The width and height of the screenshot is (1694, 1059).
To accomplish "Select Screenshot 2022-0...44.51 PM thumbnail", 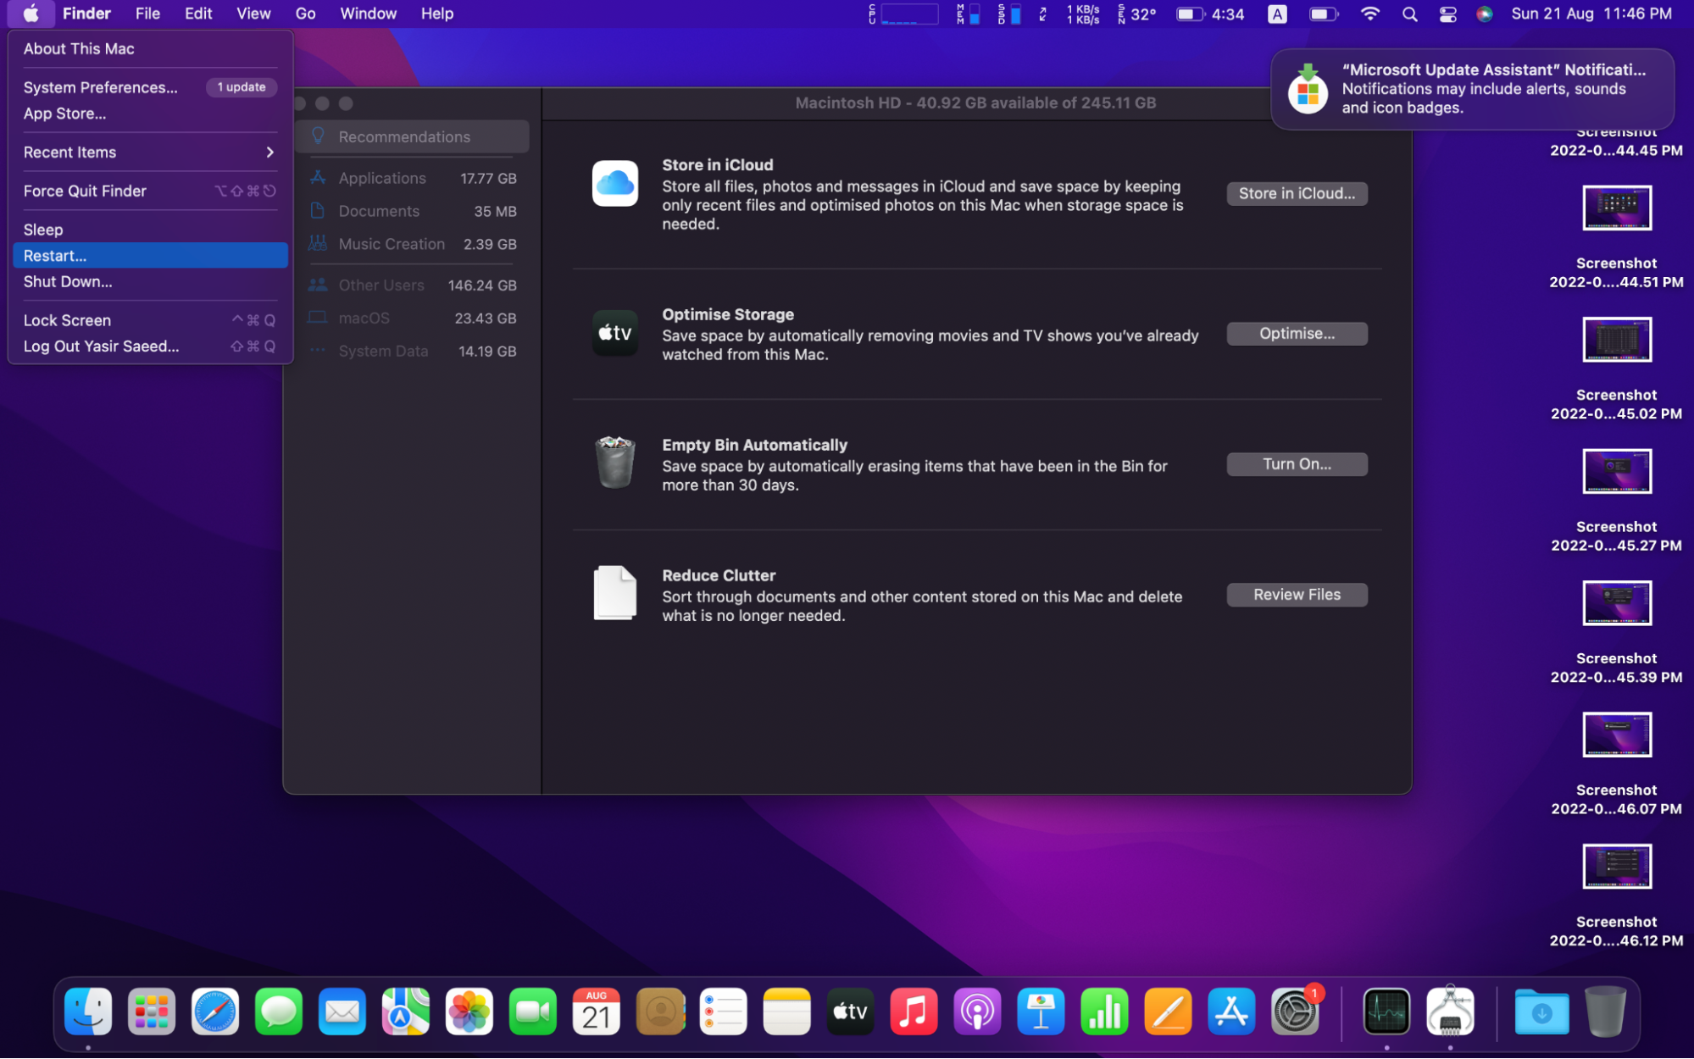I will tap(1617, 208).
